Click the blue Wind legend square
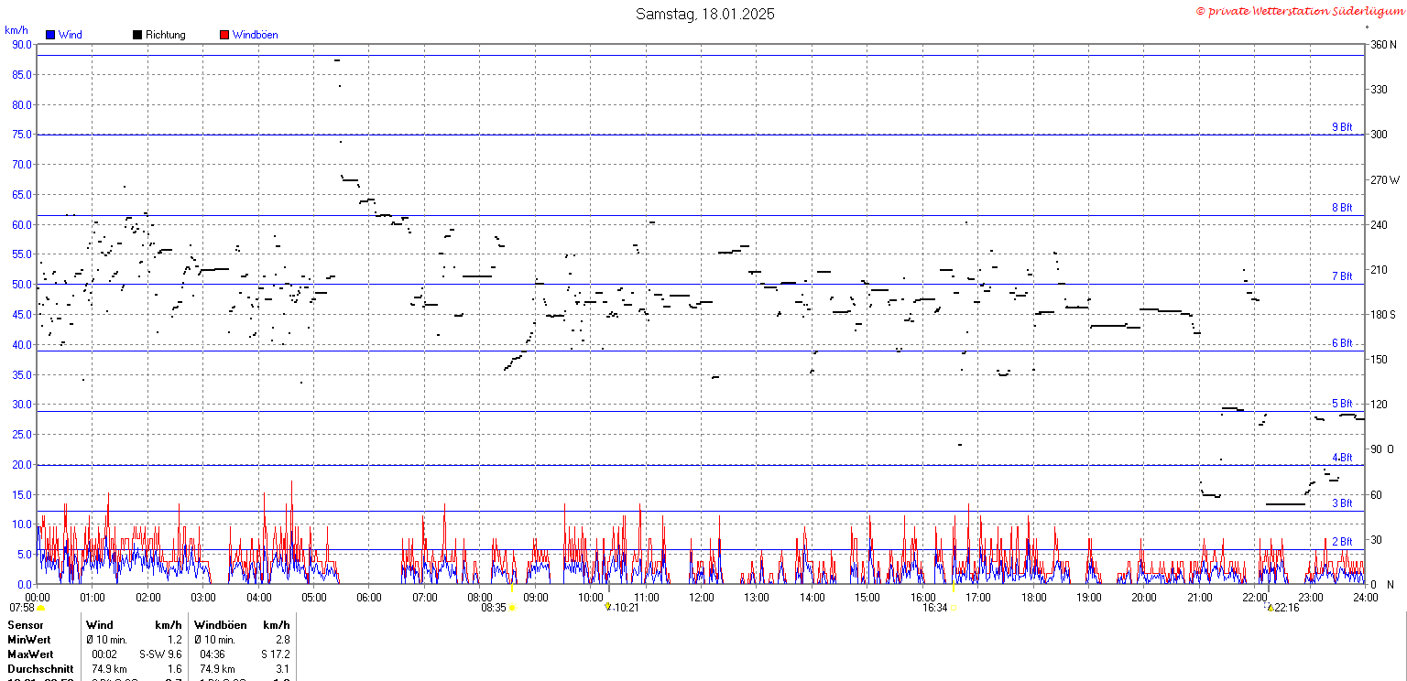This screenshot has height=681, width=1407. tap(50, 35)
